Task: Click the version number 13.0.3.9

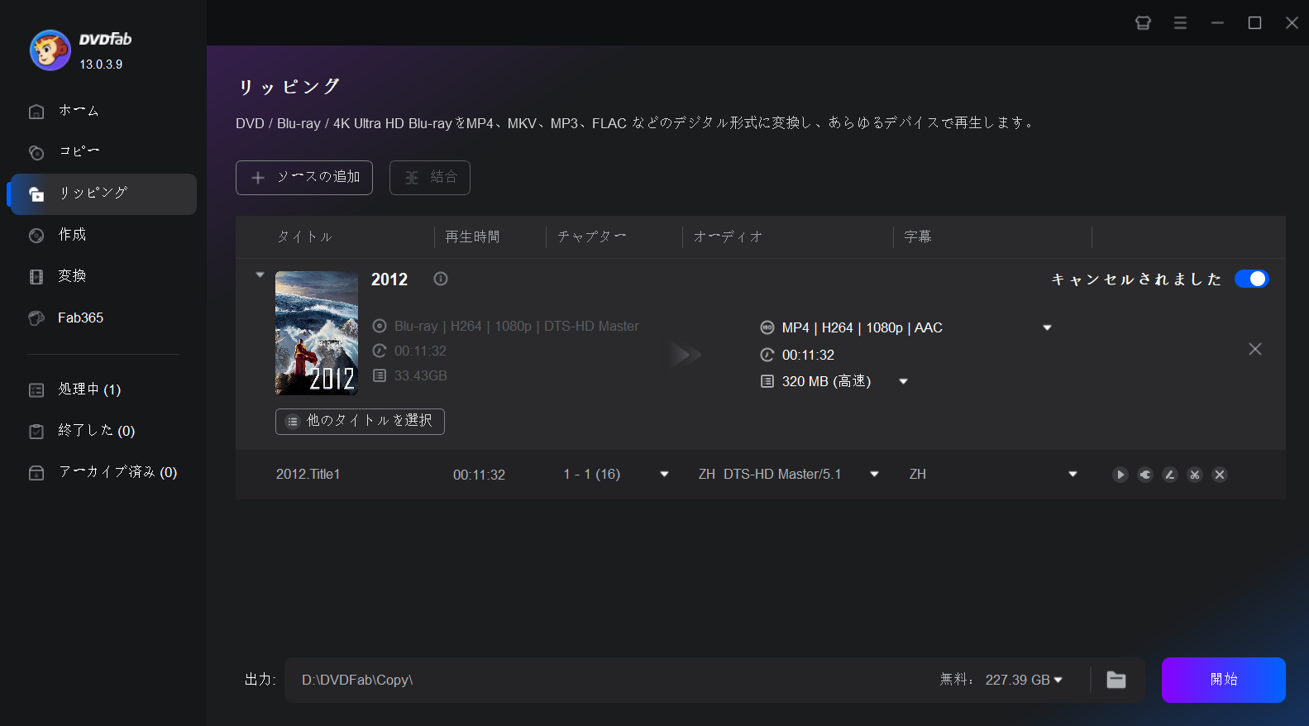Action: click(x=101, y=64)
